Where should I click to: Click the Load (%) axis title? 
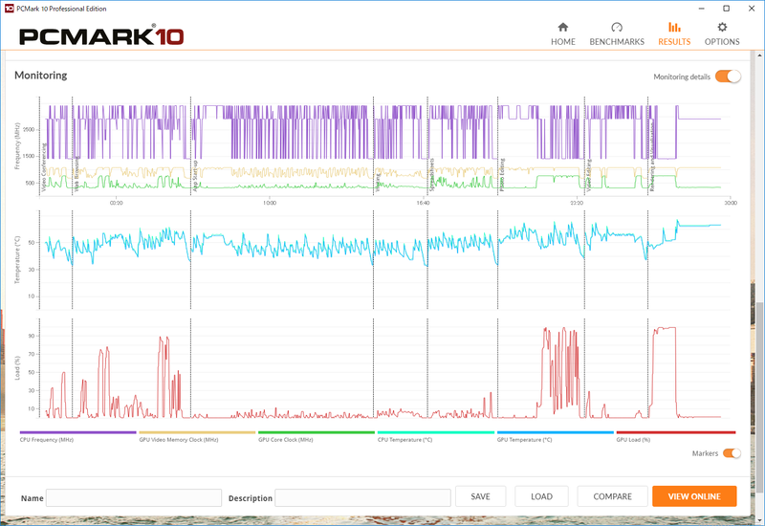(x=17, y=368)
